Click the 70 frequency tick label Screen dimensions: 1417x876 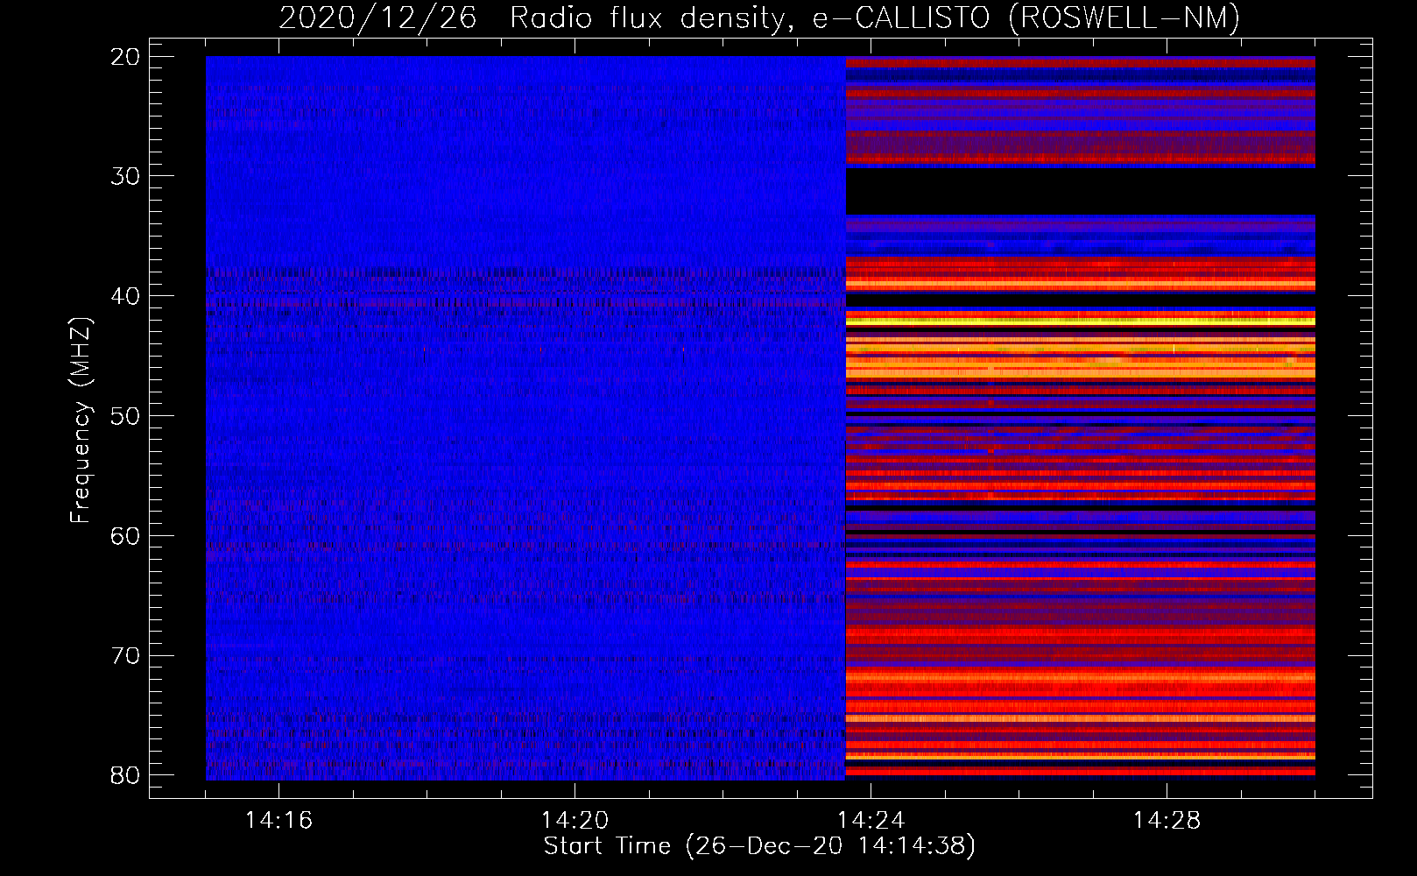[x=125, y=656]
